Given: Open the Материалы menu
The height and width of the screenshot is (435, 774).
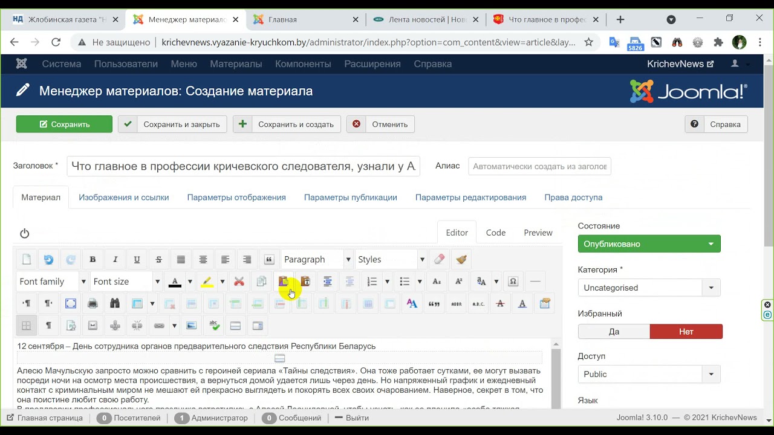Looking at the screenshot, I should (x=236, y=63).
